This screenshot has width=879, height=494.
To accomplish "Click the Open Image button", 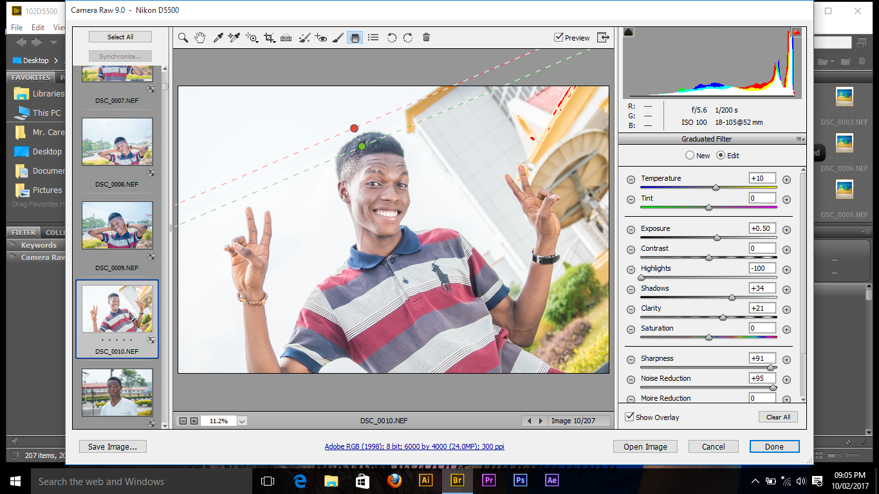I will pos(645,446).
